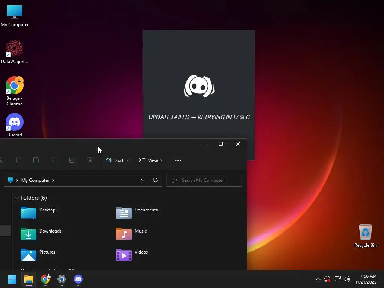Open My Computer desktop icon
The height and width of the screenshot is (288, 384).
click(15, 15)
